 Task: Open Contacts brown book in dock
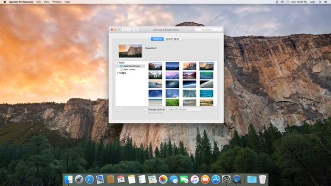click(110, 179)
